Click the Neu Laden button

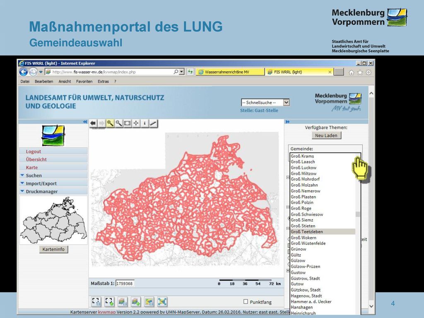click(x=326, y=135)
